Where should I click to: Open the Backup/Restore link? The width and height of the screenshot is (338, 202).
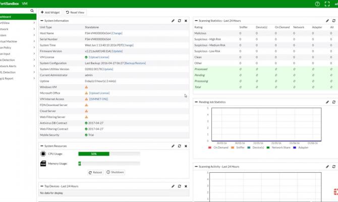coord(135,63)
